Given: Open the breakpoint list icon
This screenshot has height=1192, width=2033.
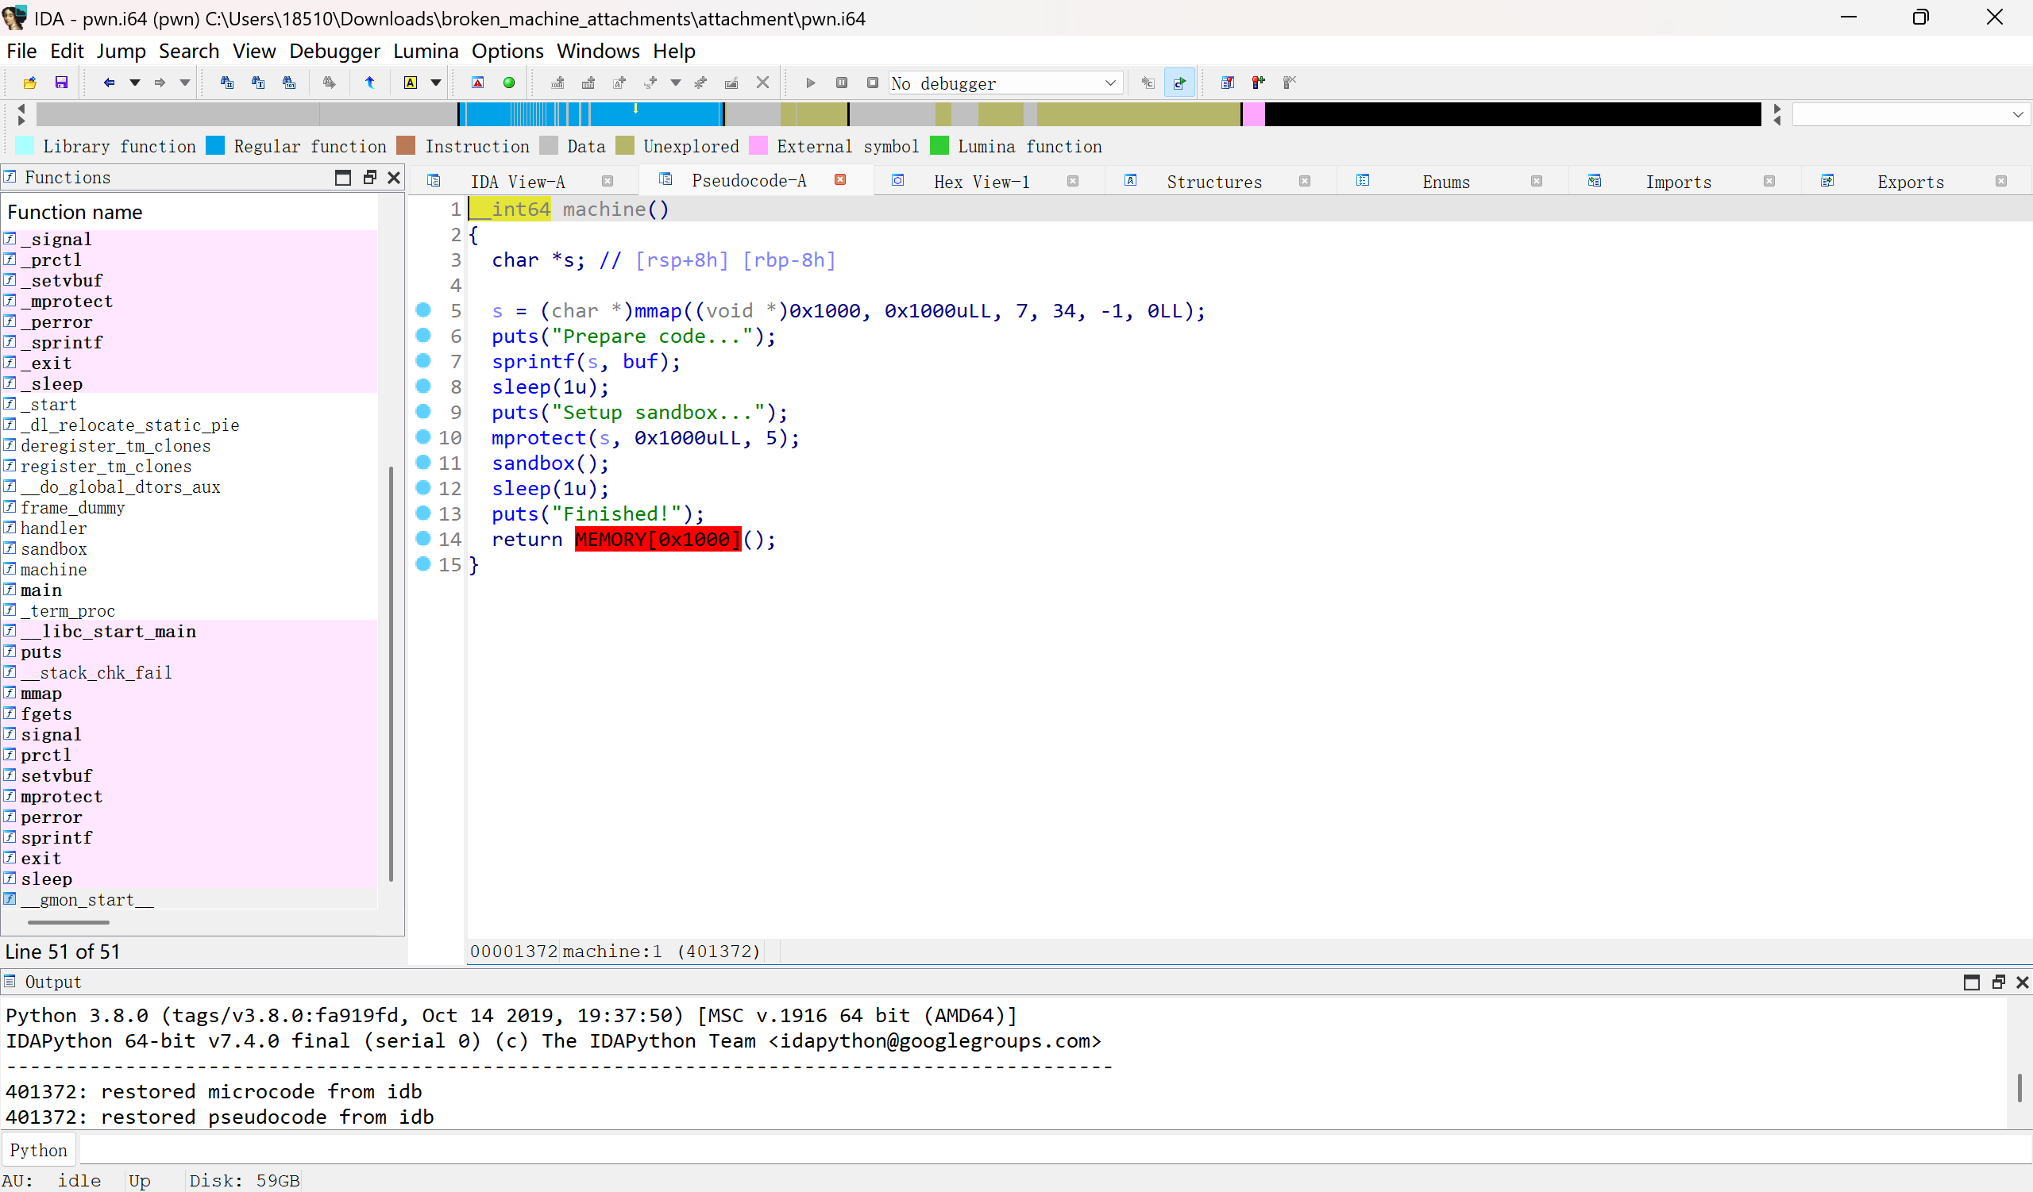Looking at the screenshot, I should (1227, 83).
